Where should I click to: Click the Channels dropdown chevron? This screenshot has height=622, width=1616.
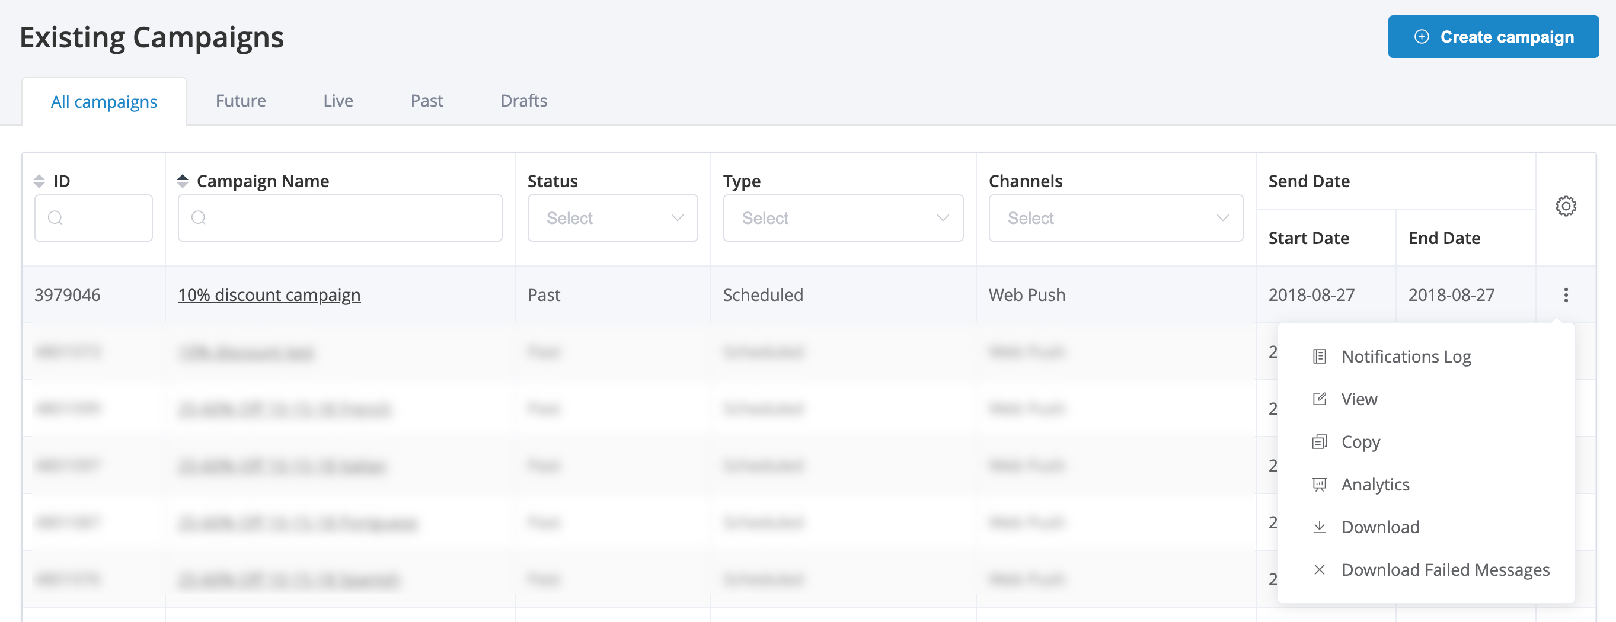1222,217
